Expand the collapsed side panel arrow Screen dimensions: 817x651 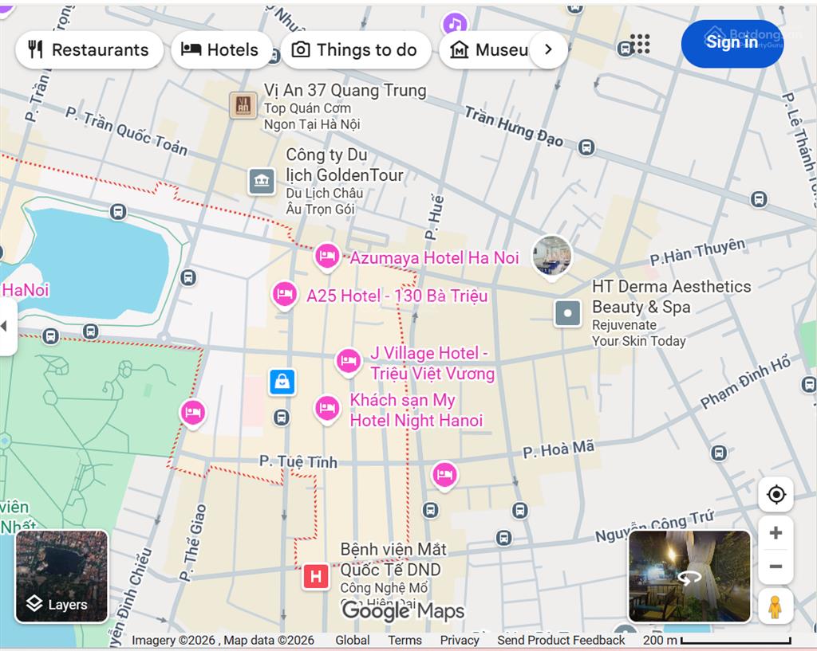(6, 326)
